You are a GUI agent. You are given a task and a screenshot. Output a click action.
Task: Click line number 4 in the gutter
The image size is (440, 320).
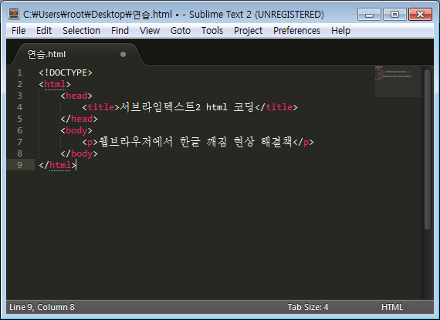coord(19,107)
